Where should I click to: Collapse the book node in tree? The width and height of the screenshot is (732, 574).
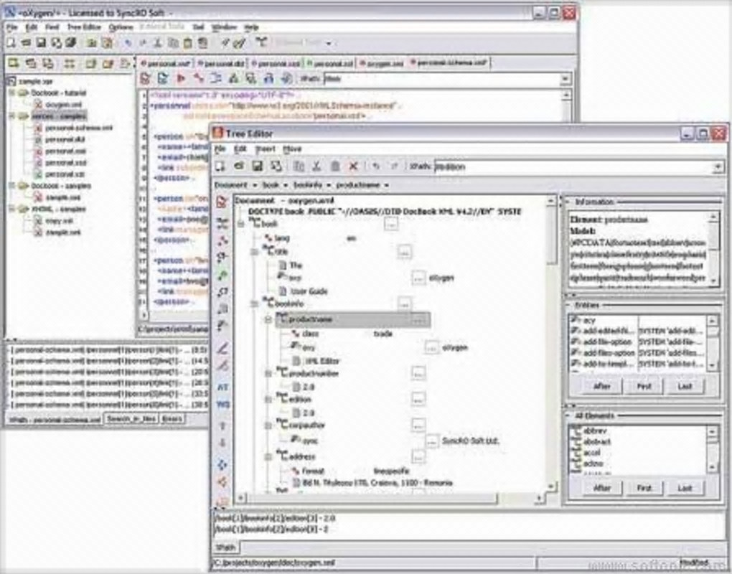(241, 224)
